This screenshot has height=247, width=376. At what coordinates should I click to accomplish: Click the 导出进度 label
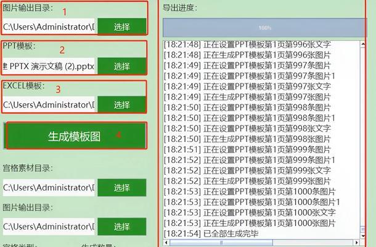coord(180,7)
